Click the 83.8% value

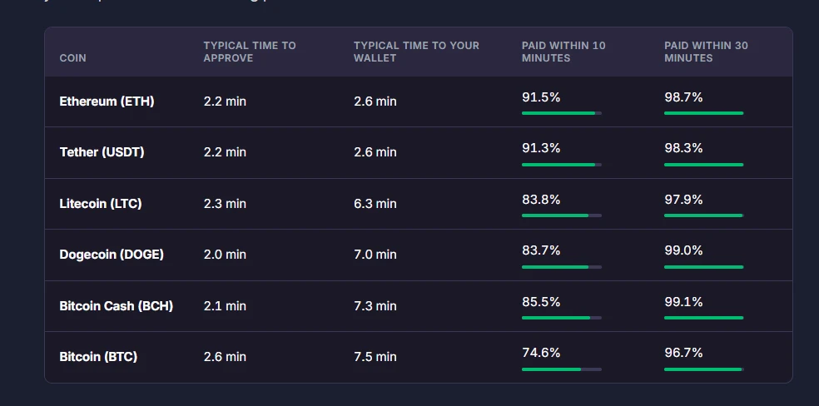click(541, 200)
